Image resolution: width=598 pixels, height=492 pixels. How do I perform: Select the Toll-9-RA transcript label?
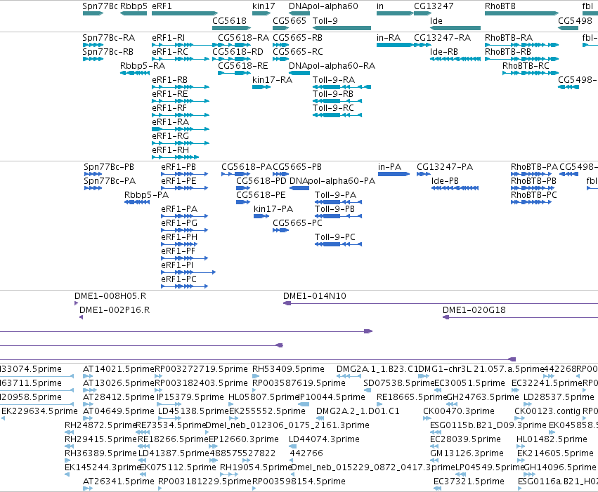(x=334, y=80)
